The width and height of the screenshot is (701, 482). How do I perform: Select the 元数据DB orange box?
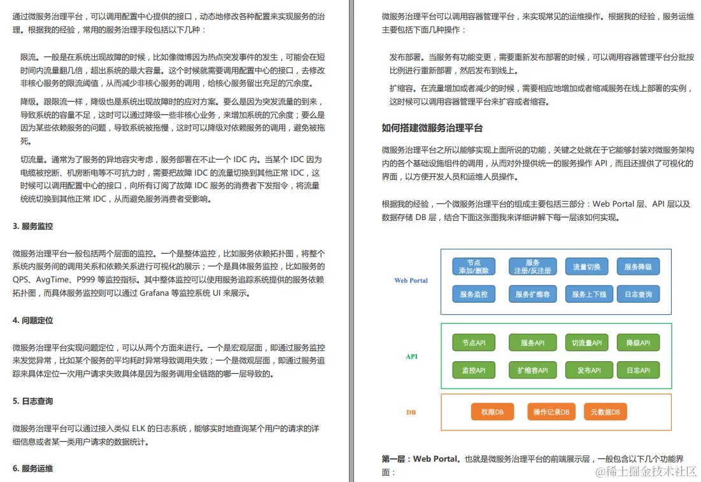click(605, 412)
